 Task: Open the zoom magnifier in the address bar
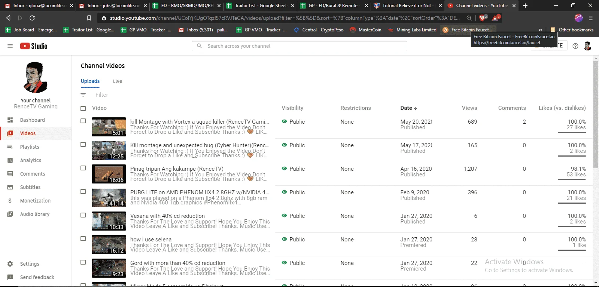tap(469, 18)
